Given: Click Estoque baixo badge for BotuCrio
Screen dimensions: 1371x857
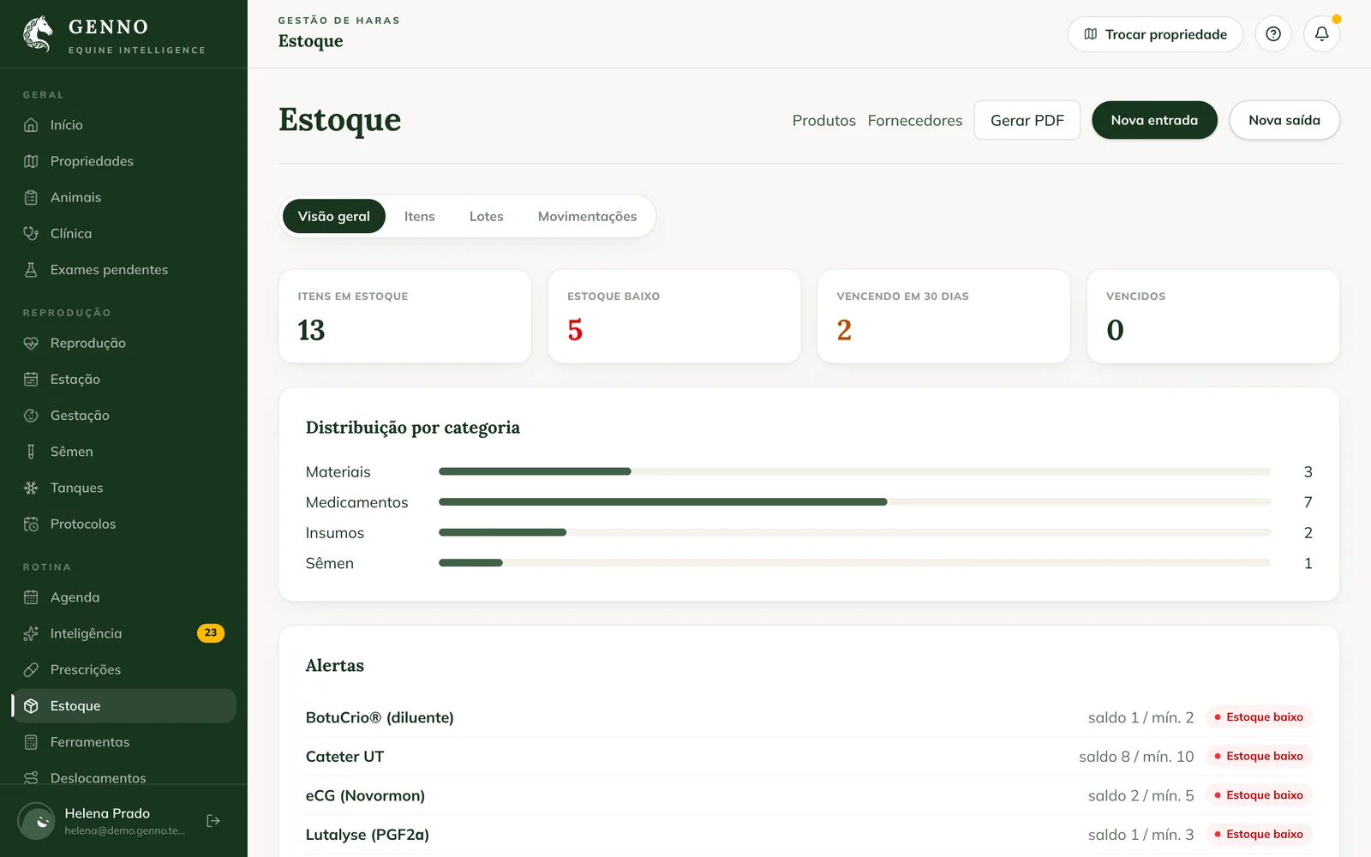Looking at the screenshot, I should click(1259, 717).
